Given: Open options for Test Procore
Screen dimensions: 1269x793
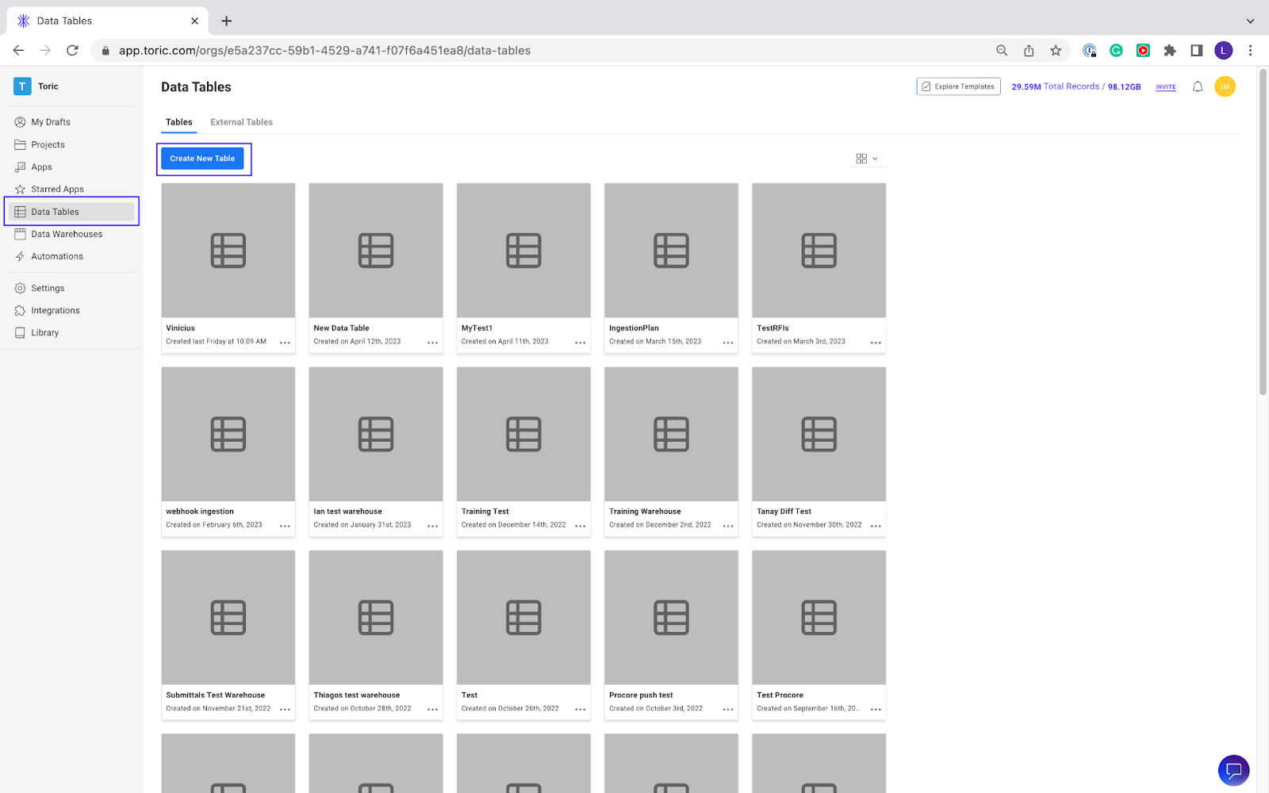Looking at the screenshot, I should pyautogui.click(x=876, y=709).
